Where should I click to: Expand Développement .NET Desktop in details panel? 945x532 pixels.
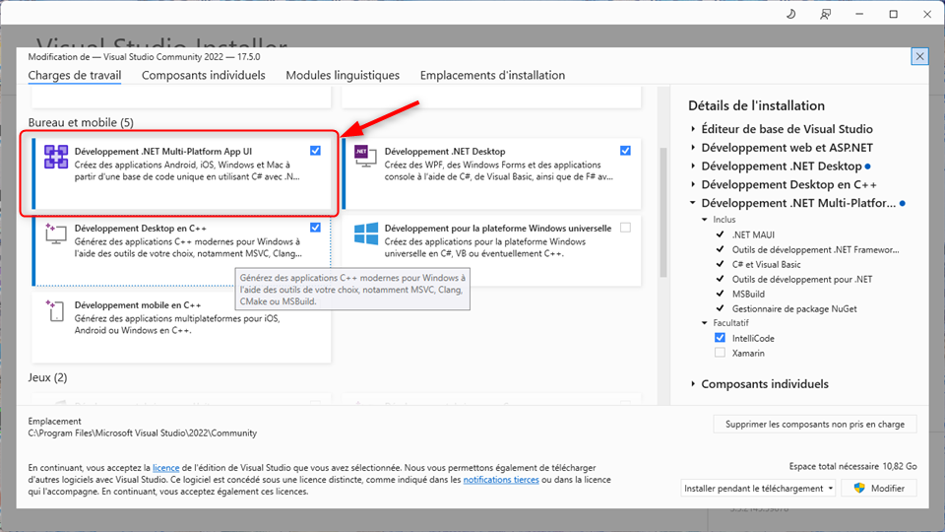click(693, 166)
